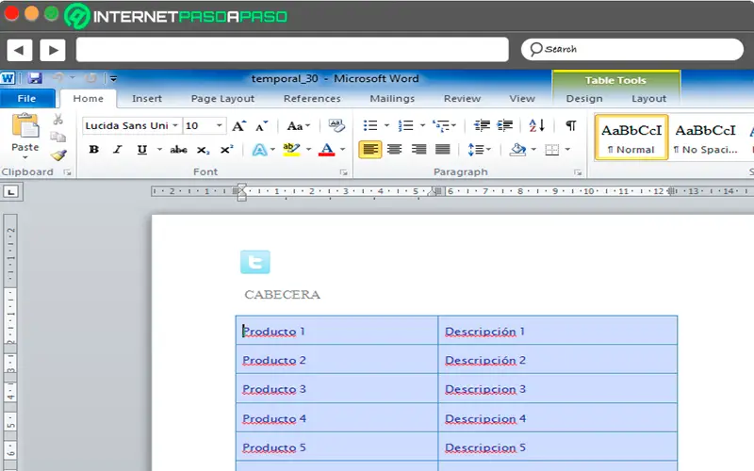Click the Twitter bird image in document
Image resolution: width=754 pixels, height=471 pixels.
click(x=254, y=263)
